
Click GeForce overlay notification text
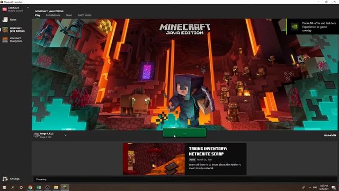click(x=319, y=27)
